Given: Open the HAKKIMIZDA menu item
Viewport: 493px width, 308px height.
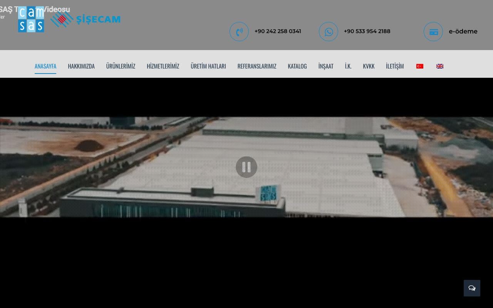Looking at the screenshot, I should (x=81, y=66).
